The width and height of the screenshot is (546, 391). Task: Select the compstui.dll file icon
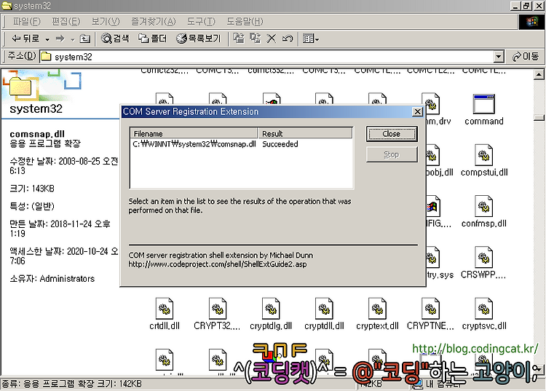483,155
